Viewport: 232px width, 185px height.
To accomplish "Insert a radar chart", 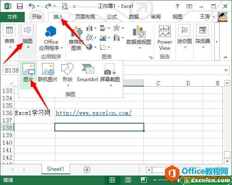I will pos(117,28).
